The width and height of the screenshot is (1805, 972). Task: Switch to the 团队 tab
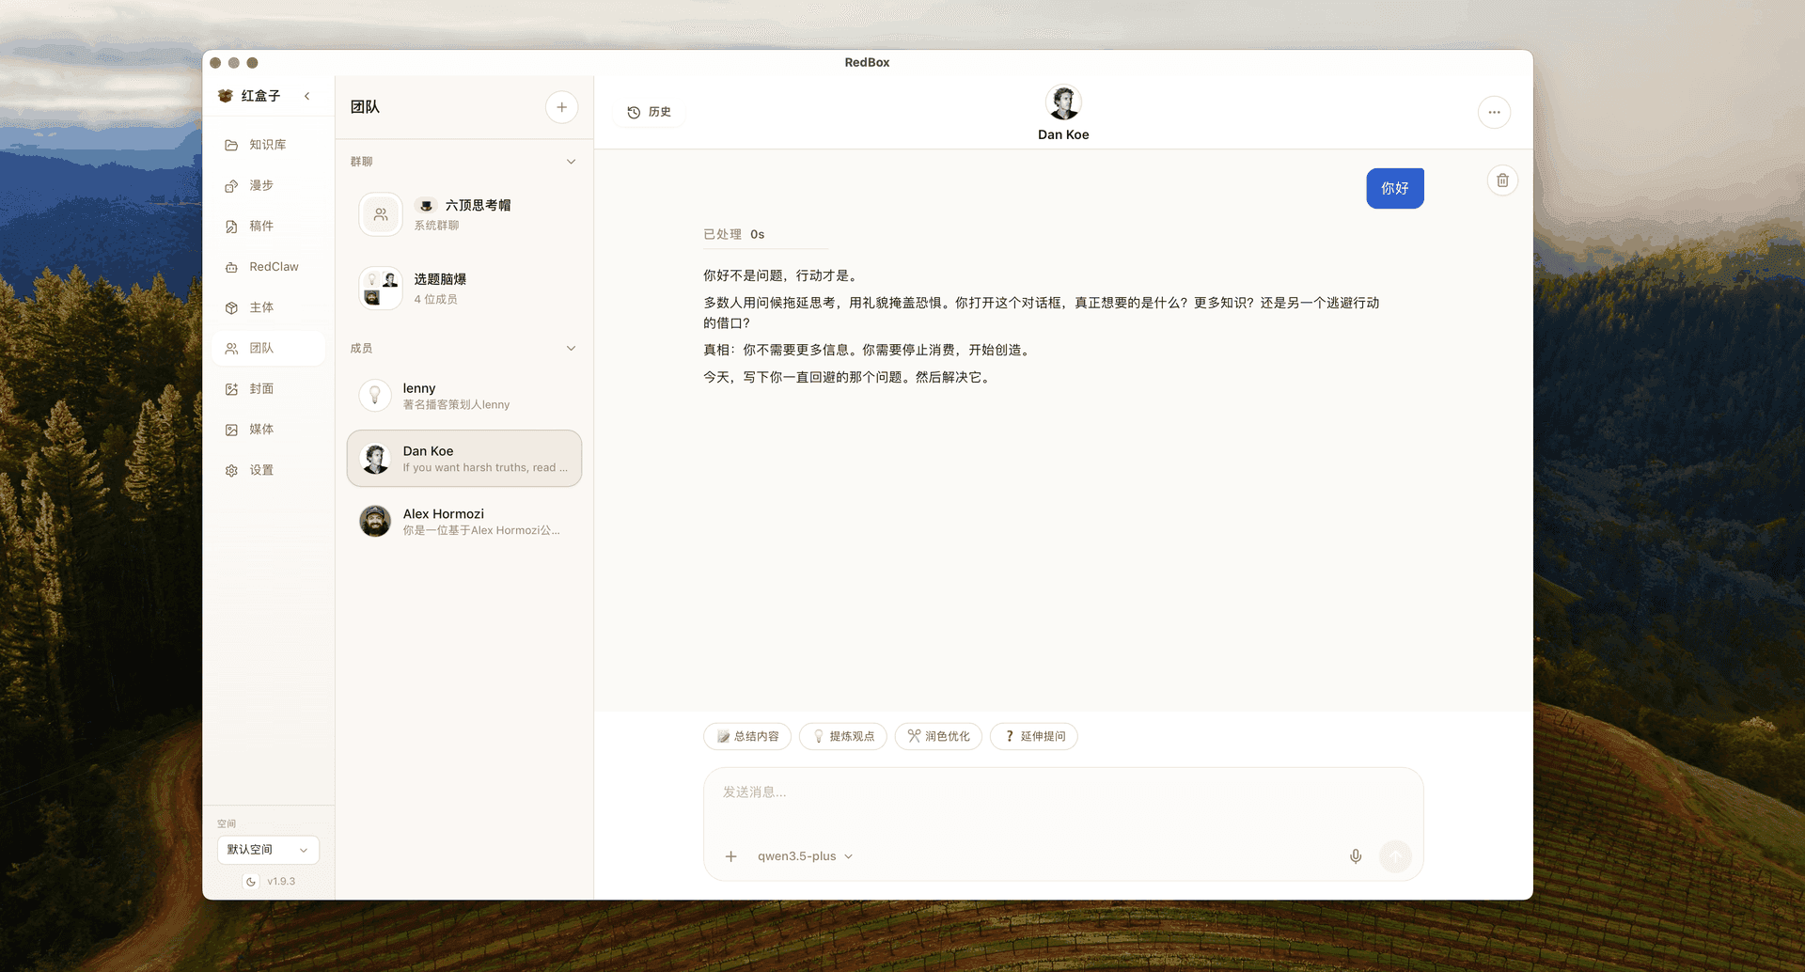pyautogui.click(x=267, y=348)
